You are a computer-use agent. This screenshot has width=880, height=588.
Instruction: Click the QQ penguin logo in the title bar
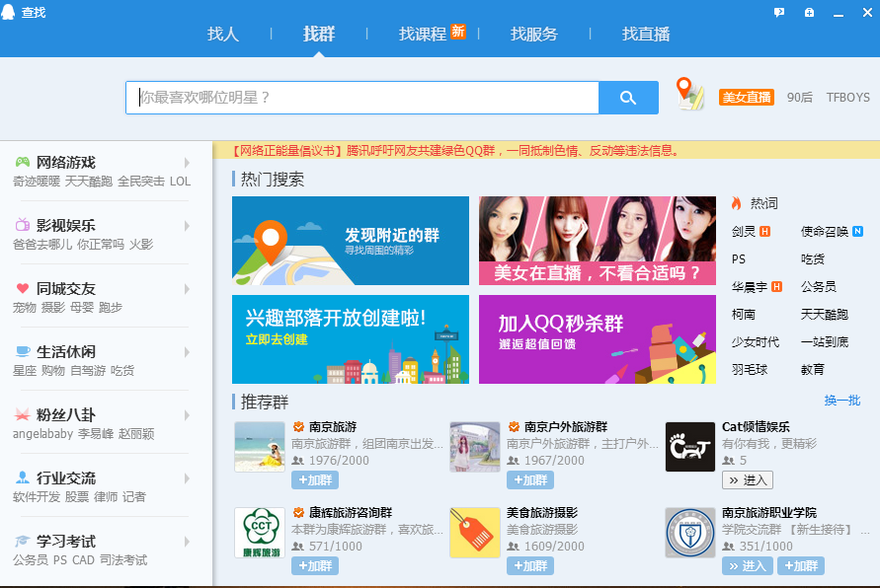10,10
